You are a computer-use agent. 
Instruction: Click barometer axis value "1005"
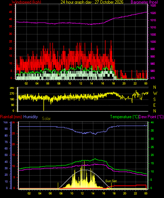153,34
